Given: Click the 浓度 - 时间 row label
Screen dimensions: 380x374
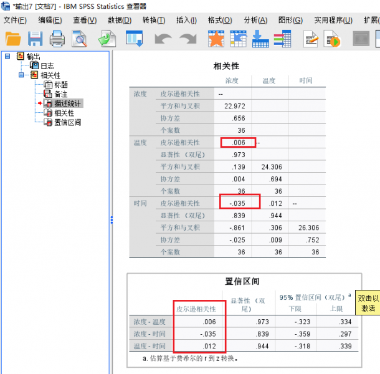Looking at the screenshot, I should click(150, 334).
